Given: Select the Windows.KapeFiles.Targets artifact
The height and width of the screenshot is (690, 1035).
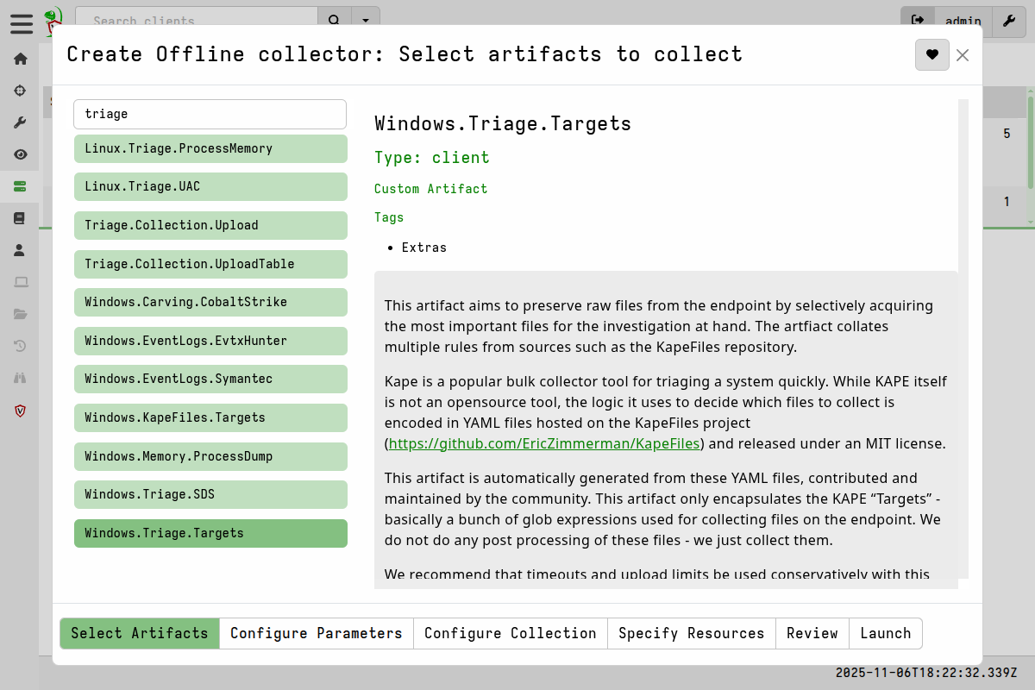Looking at the screenshot, I should tap(210, 417).
